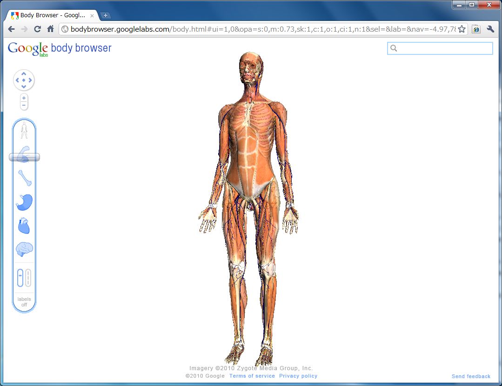The image size is (502, 386).
Task: Click the layer opacity slider handle
Action: coord(24,158)
